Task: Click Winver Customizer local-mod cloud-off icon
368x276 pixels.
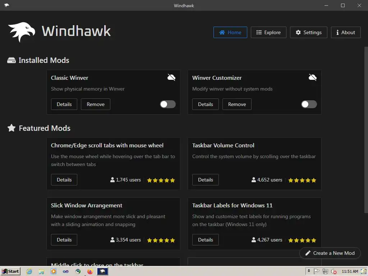Action: 313,77
